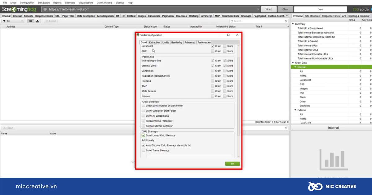Switch to Limits tab in dialog
The width and height of the screenshot is (372, 195).
pyautogui.click(x=166, y=42)
